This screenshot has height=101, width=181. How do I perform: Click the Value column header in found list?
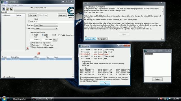[18, 15]
